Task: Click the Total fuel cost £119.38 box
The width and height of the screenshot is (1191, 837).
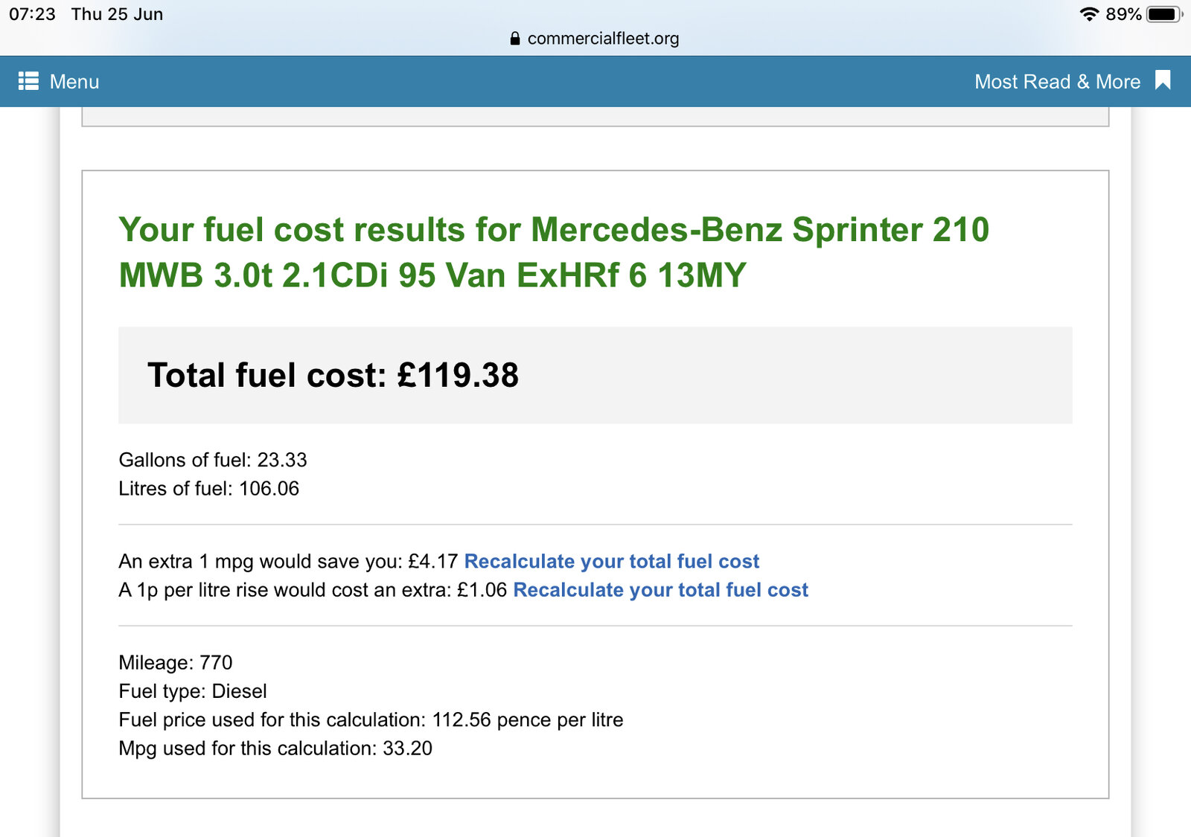Action: (594, 375)
